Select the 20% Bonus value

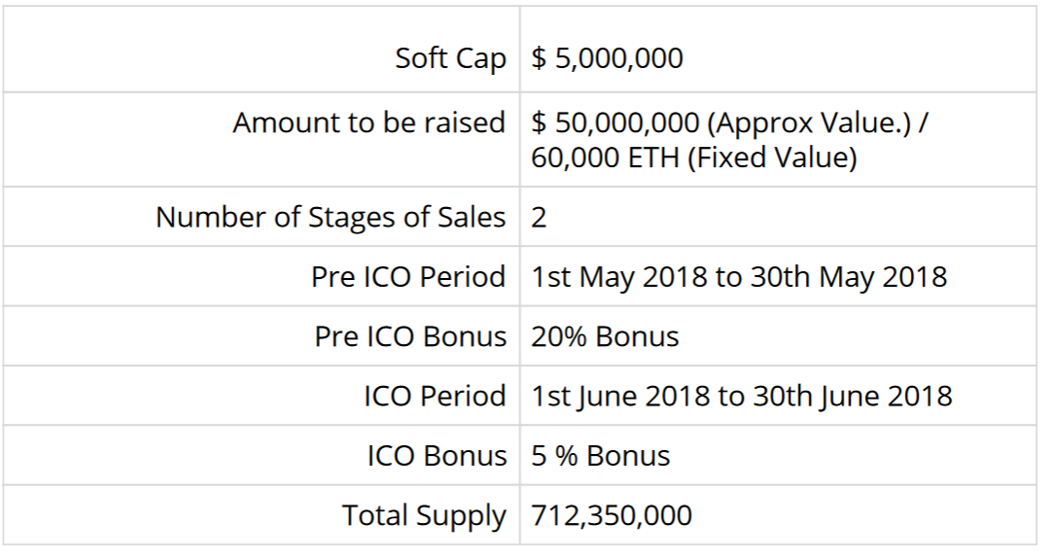(x=605, y=336)
